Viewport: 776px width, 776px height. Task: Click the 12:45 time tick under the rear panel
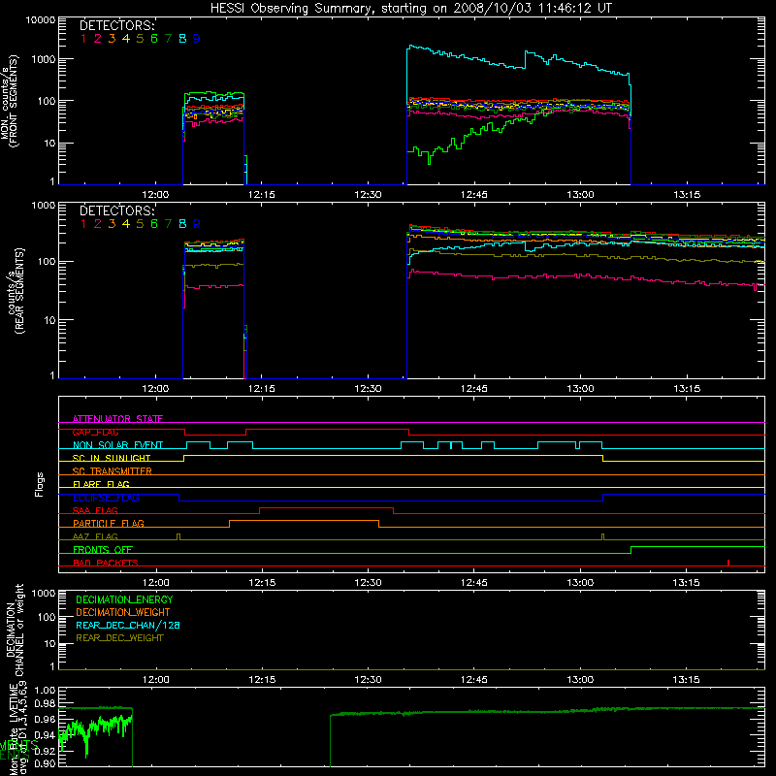(x=474, y=389)
